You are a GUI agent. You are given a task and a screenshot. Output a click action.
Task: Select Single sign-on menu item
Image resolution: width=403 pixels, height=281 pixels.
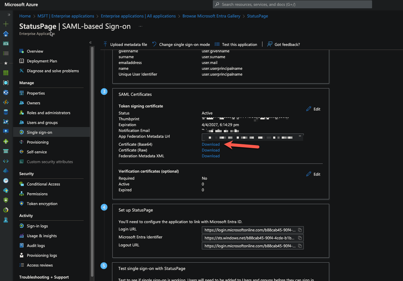pos(39,132)
